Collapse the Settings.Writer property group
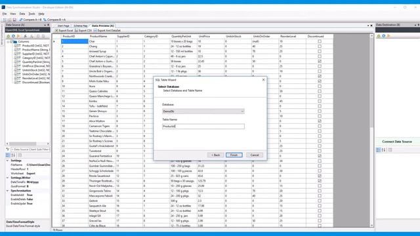Screen dimensions: 420x236 pyautogui.click(x=7, y=178)
